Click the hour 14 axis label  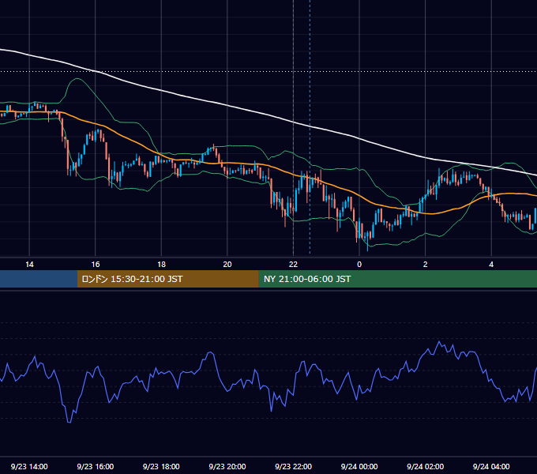(x=29, y=265)
